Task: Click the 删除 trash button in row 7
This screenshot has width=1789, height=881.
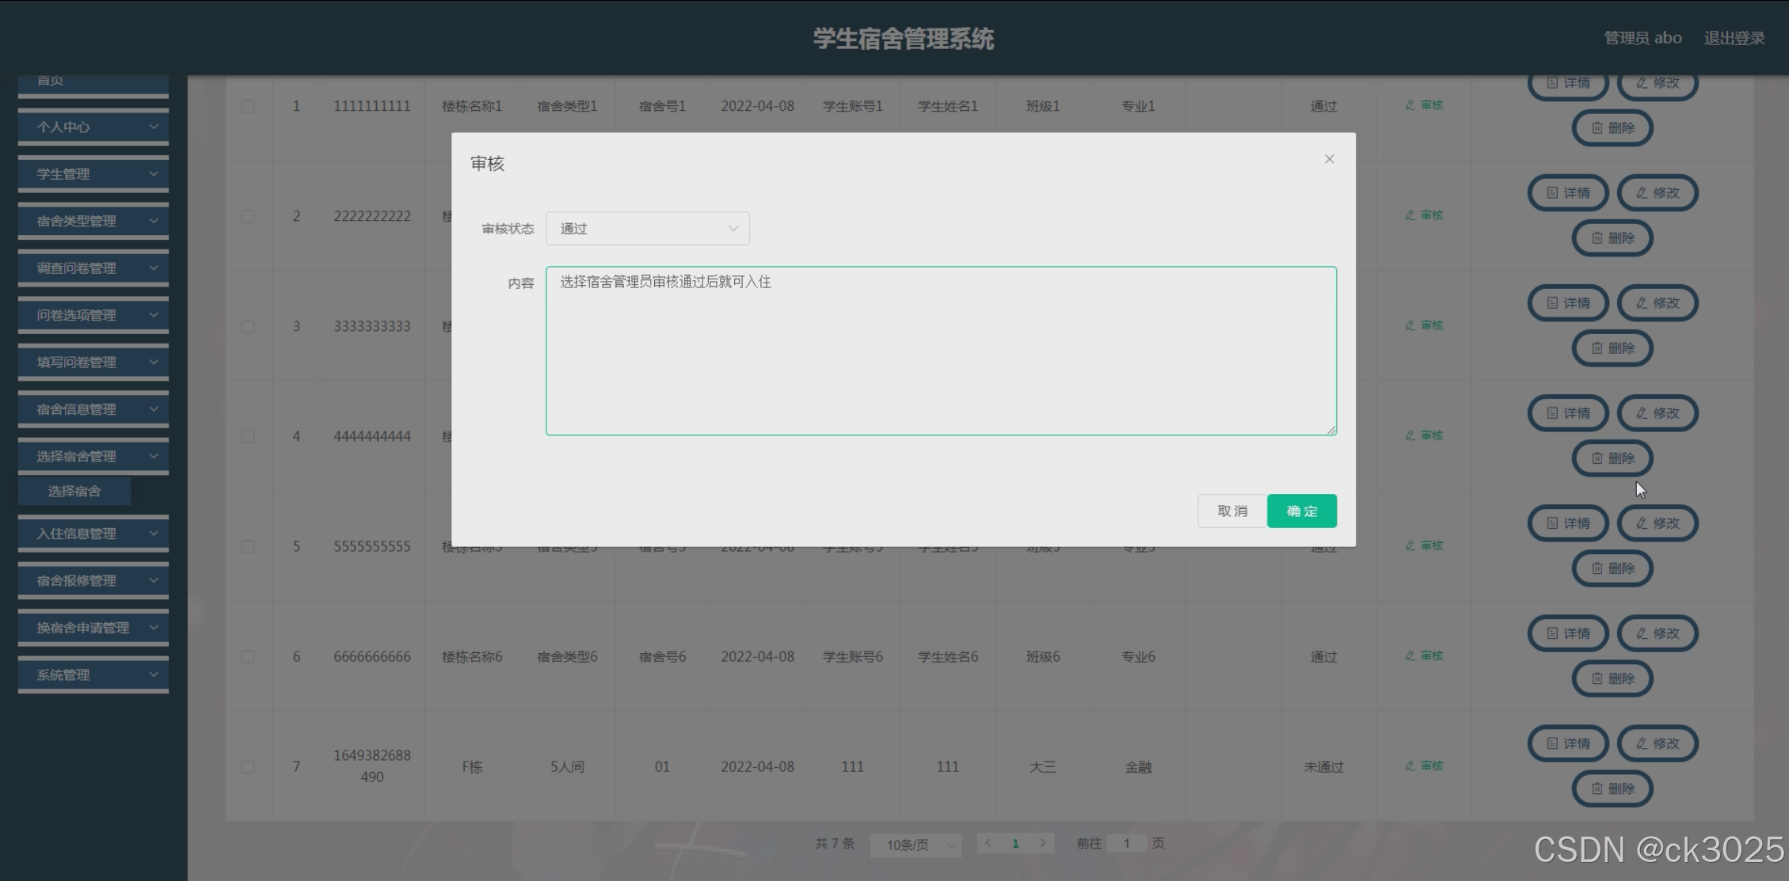Action: coord(1612,788)
